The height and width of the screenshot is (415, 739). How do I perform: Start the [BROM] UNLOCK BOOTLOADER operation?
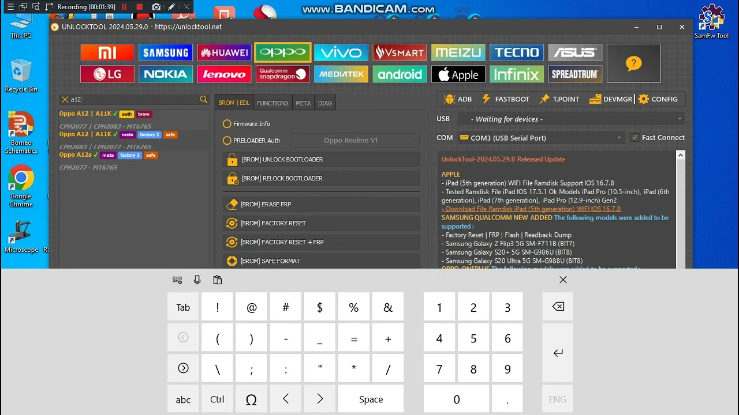click(321, 159)
